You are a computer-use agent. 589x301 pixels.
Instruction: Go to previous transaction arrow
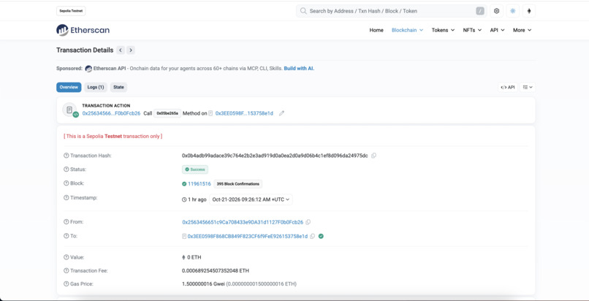(121, 50)
